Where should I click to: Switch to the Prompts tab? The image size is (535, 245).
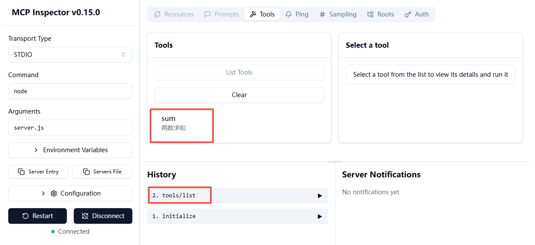[221, 14]
